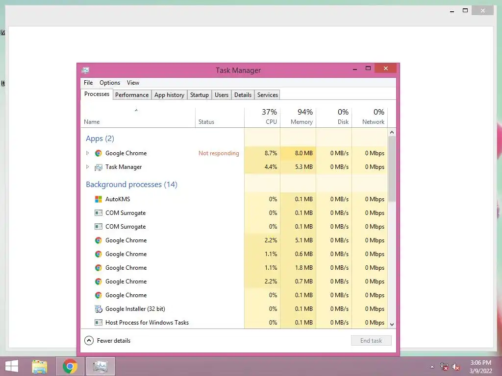Sort by the Network column header
Image resolution: width=502 pixels, height=376 pixels.
coord(370,117)
